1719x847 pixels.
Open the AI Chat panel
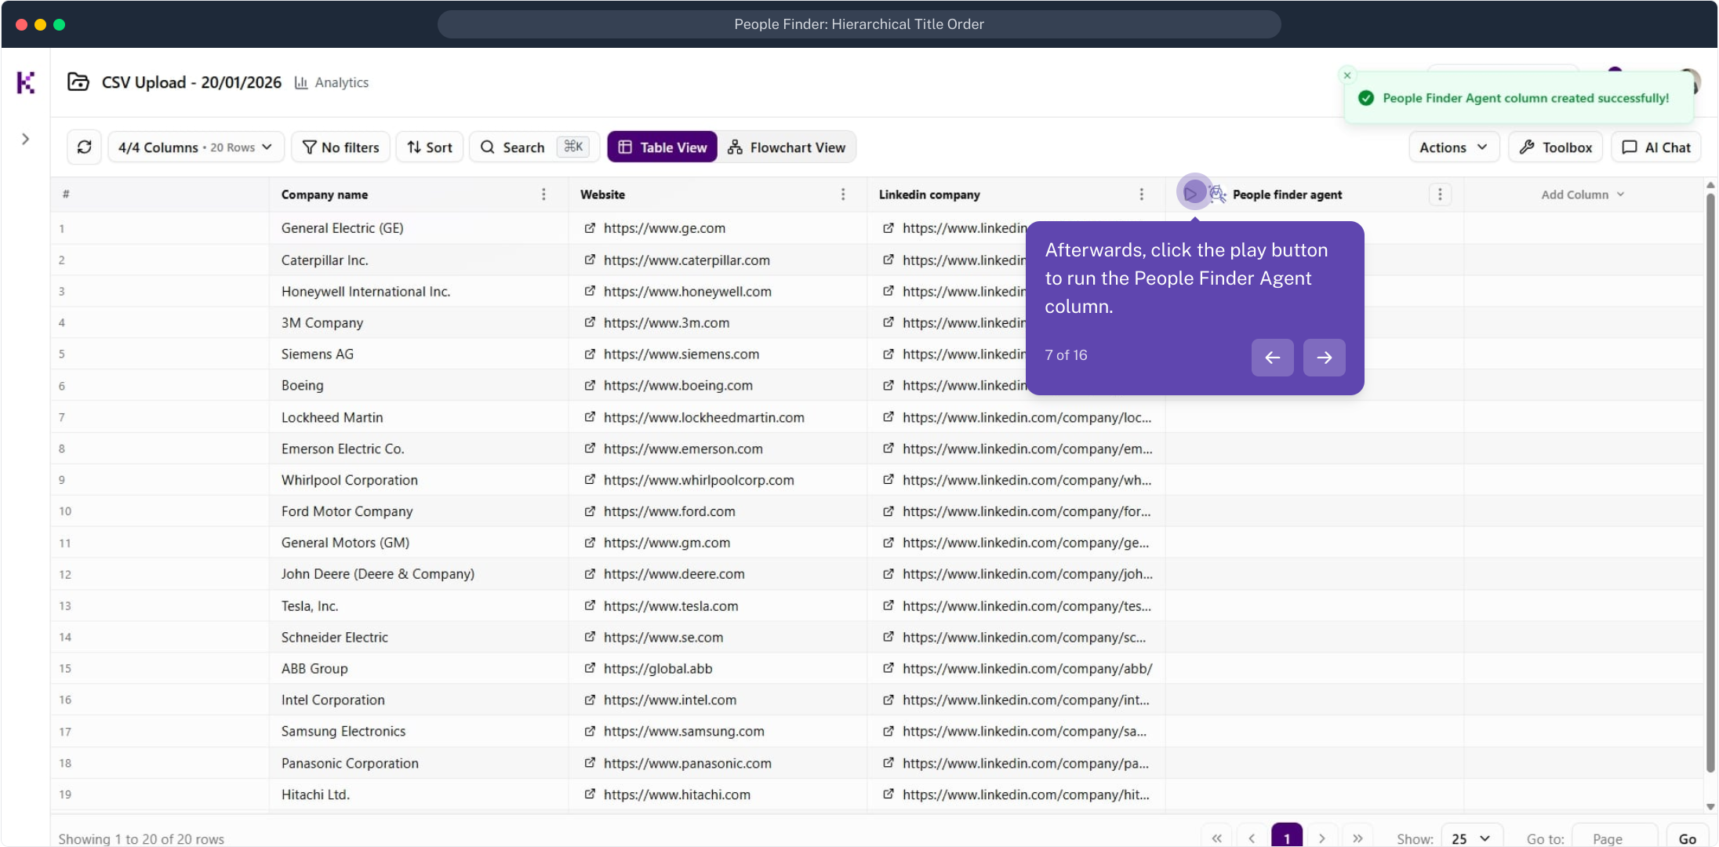coord(1656,147)
